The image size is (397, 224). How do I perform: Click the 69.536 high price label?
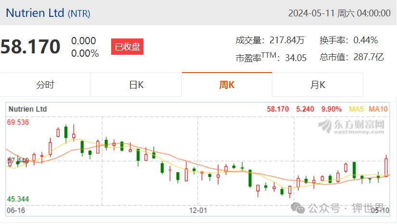18,123
